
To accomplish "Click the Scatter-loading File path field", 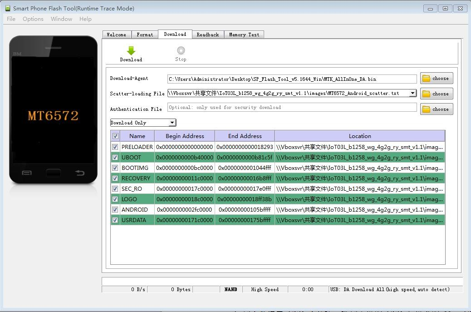I will 289,93.
